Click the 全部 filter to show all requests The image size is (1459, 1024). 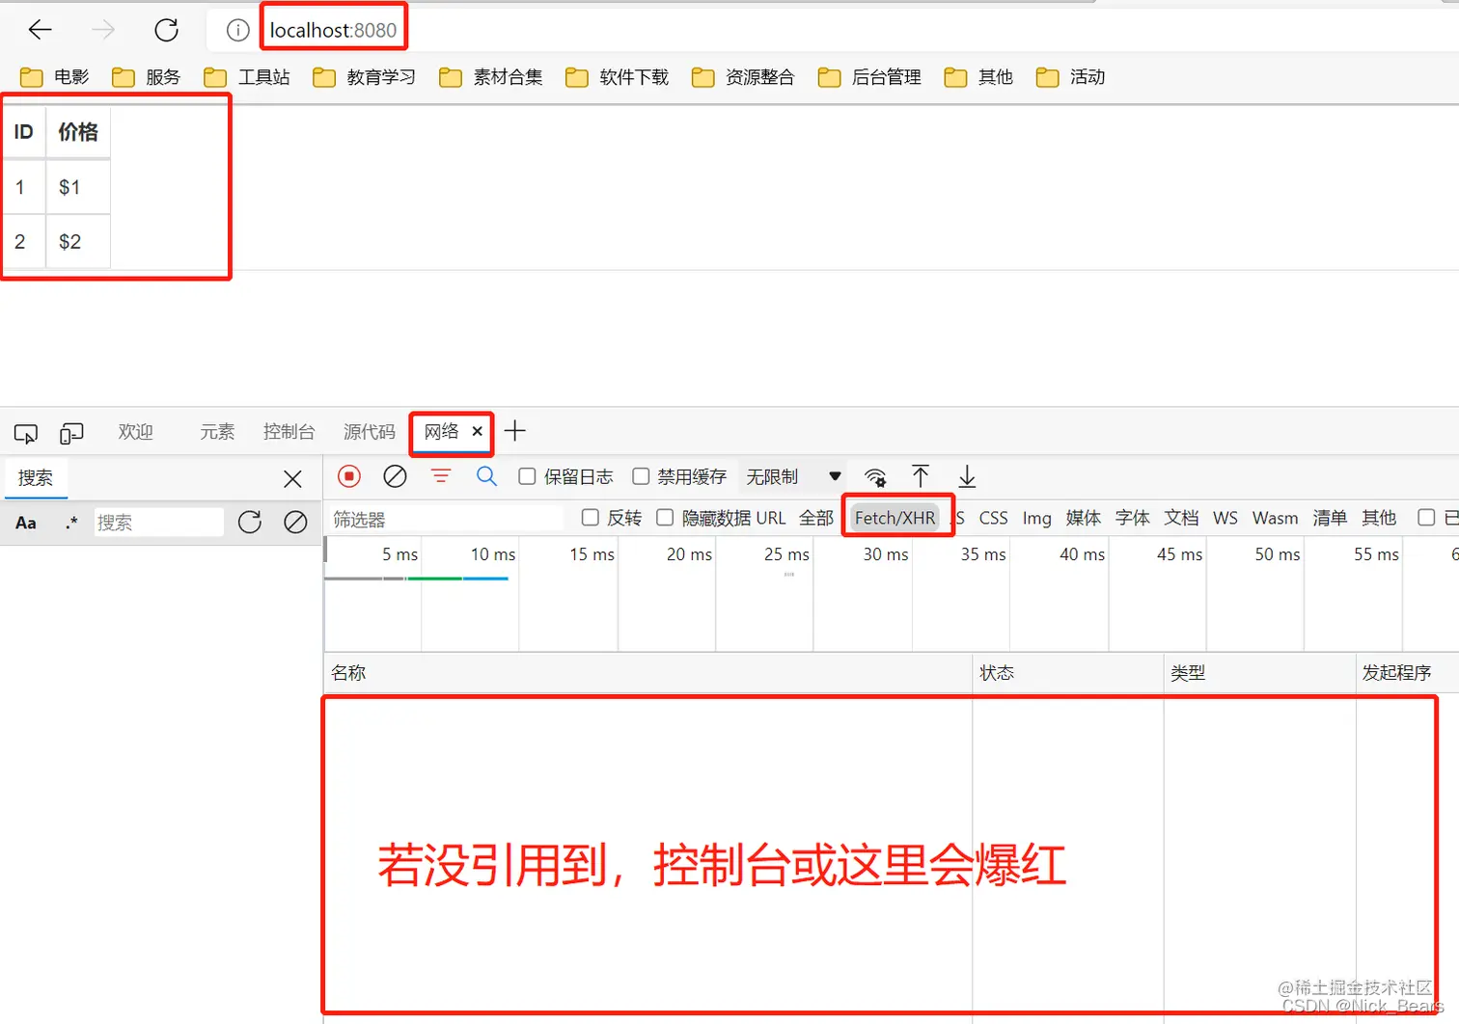[x=815, y=518]
